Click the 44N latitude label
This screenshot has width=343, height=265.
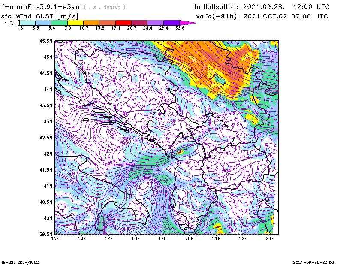click(48, 89)
